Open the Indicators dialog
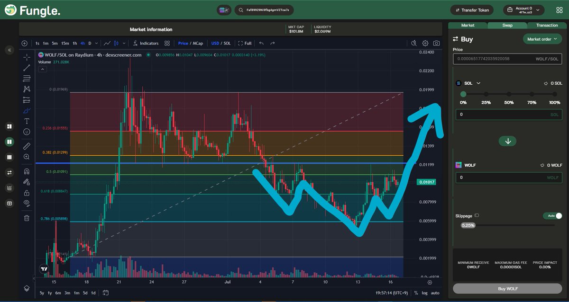Screen dimensions: 569x302 [146, 43]
